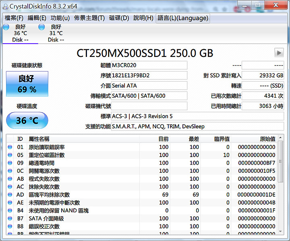Click raw value 000000000BF7

coord(257,163)
